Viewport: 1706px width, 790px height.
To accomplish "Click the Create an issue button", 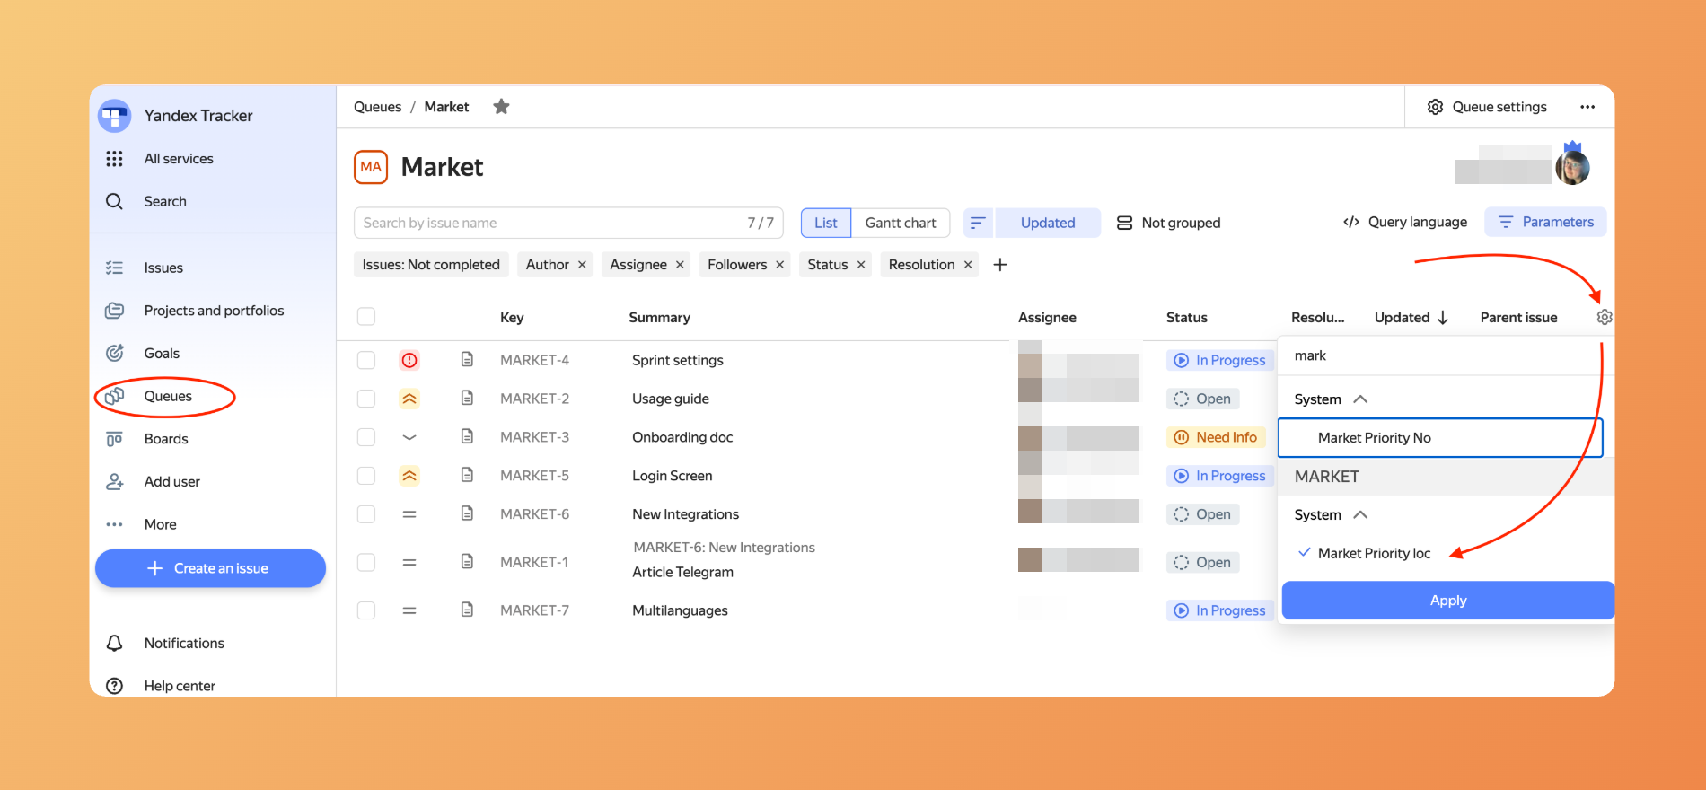I will [210, 568].
